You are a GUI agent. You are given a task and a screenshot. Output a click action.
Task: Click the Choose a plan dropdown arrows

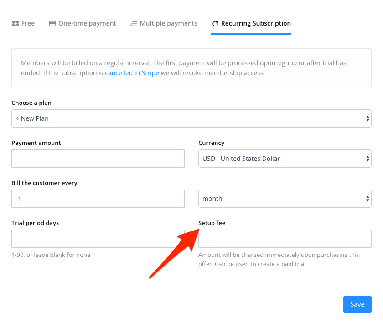click(x=367, y=118)
